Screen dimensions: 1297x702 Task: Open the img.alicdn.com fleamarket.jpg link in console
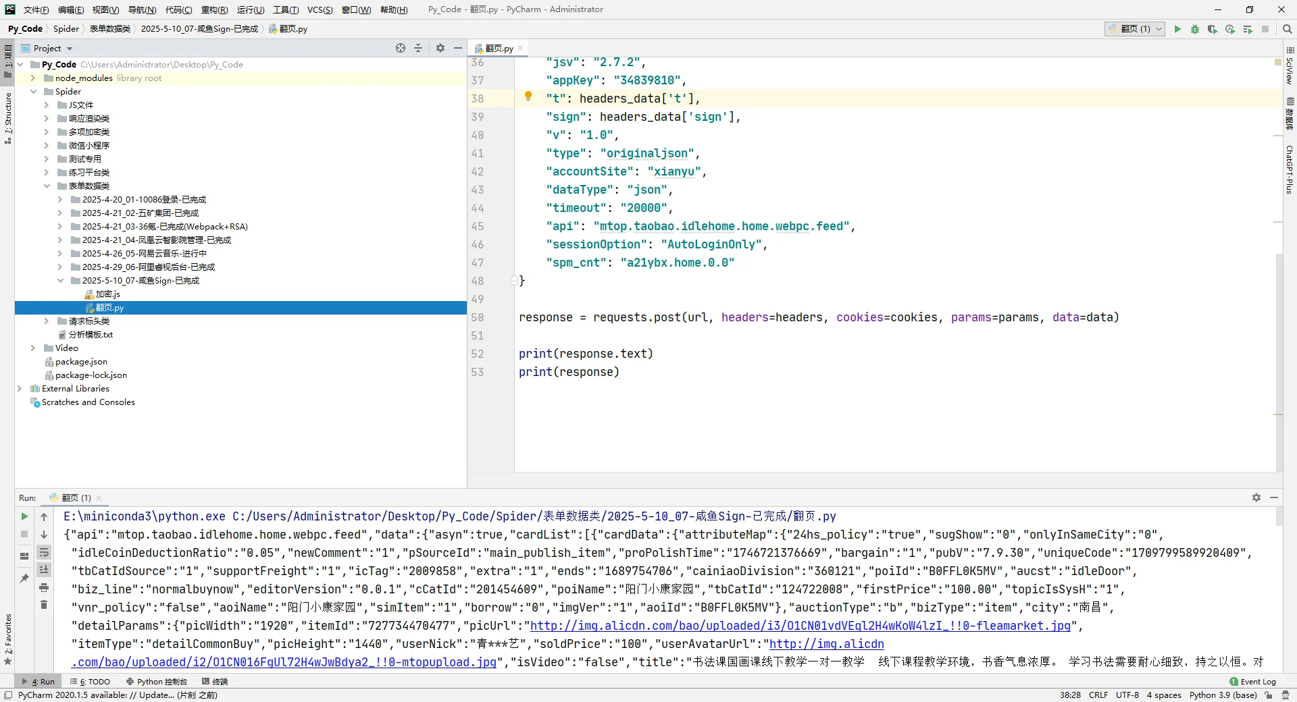click(x=800, y=626)
